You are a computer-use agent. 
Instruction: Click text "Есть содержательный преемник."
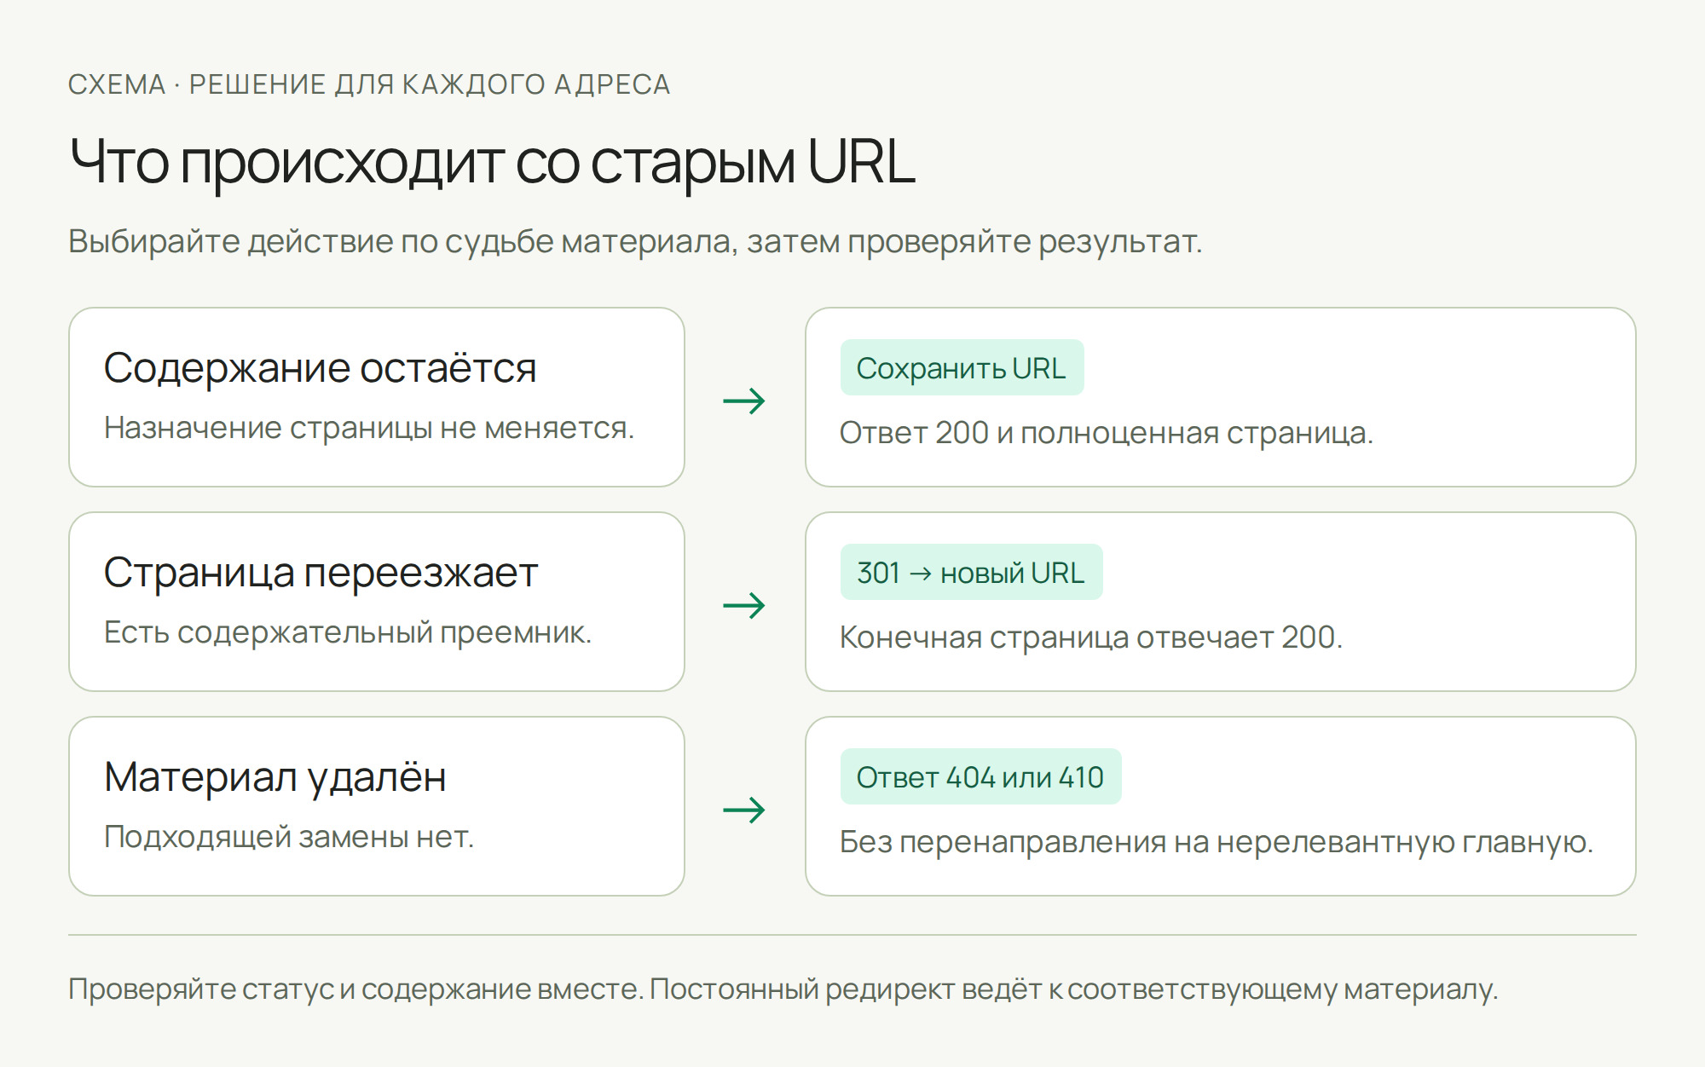(x=348, y=632)
